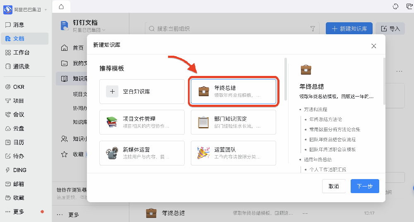
Task: Click the briefcase icon in the preview panel
Action: pyautogui.click(x=306, y=70)
